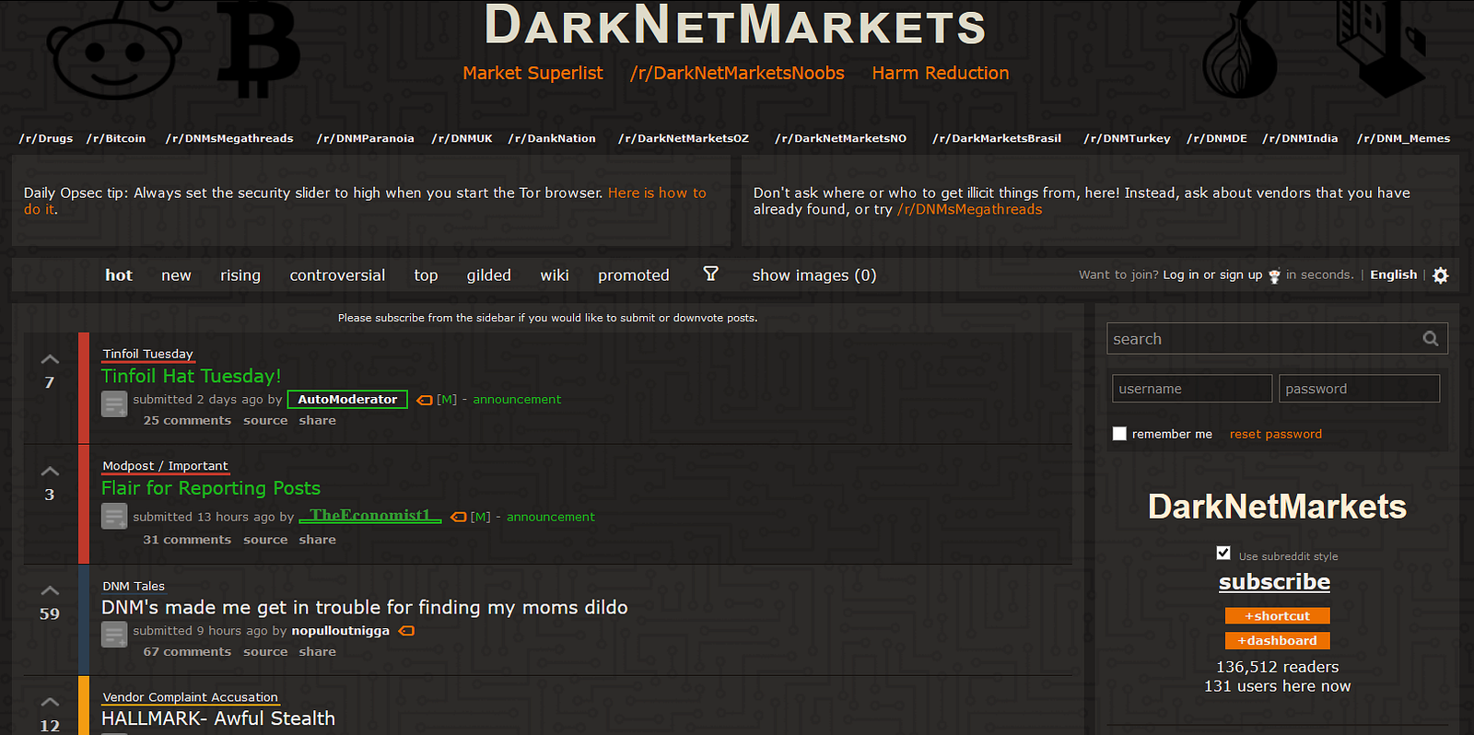Click the reset password link
The width and height of the screenshot is (1474, 735).
pos(1276,434)
